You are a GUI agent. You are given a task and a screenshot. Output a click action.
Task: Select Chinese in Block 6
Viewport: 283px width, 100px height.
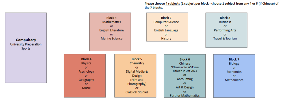185,63
